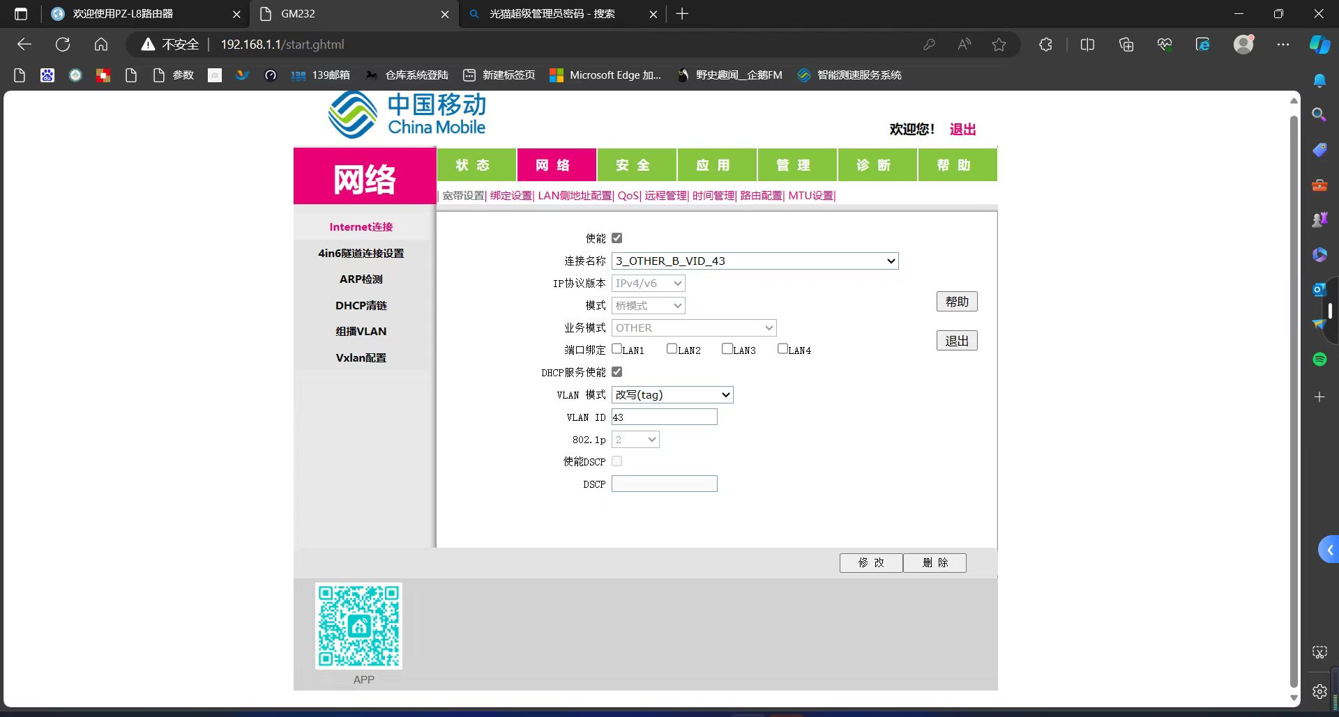This screenshot has height=717, width=1339.
Task: Toggle the DHCP服务使能 checkbox
Action: click(617, 372)
